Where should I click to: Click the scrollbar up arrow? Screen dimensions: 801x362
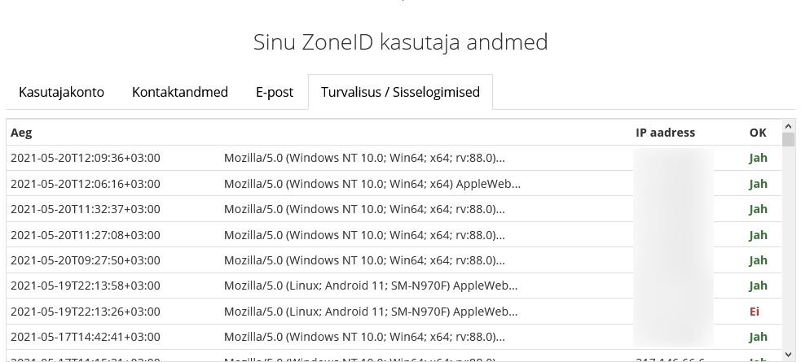[x=788, y=126]
